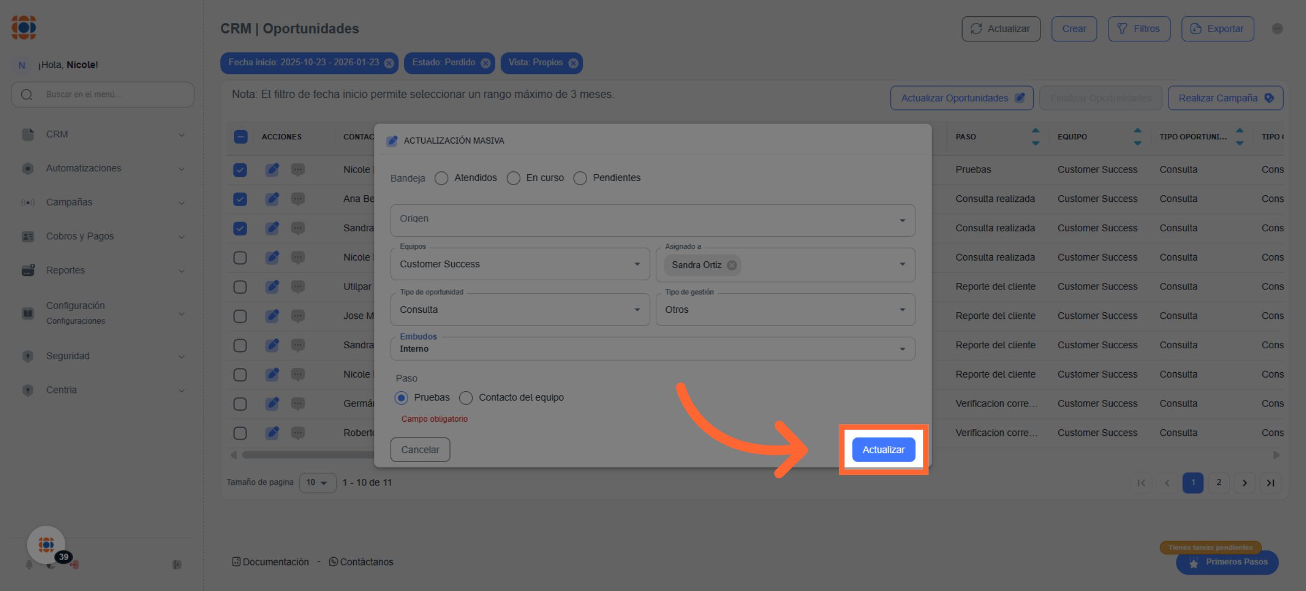Choose the Contacto del equipo paso option
This screenshot has width=1306, height=591.
[466, 398]
